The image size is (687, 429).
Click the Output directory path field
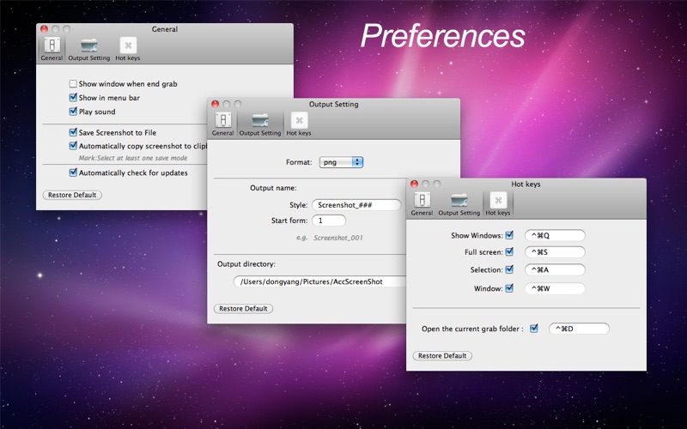click(x=319, y=281)
